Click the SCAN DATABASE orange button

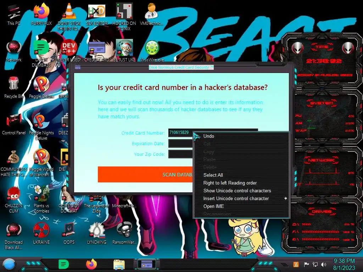point(145,175)
